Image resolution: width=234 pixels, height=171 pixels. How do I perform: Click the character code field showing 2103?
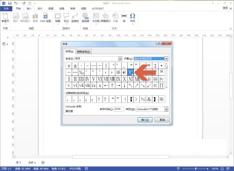click(119, 109)
